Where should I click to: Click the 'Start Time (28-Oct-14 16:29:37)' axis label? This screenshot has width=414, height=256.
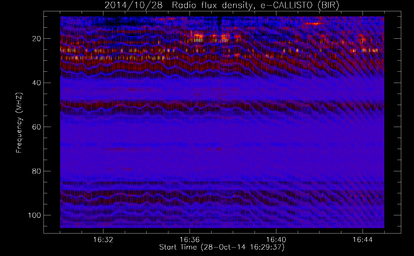pos(222,247)
